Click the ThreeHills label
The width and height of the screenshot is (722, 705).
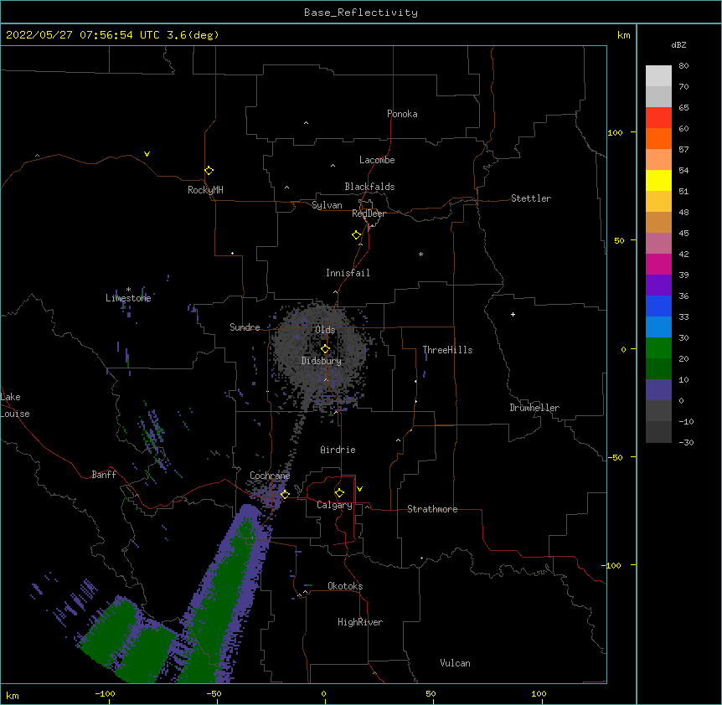tap(447, 350)
